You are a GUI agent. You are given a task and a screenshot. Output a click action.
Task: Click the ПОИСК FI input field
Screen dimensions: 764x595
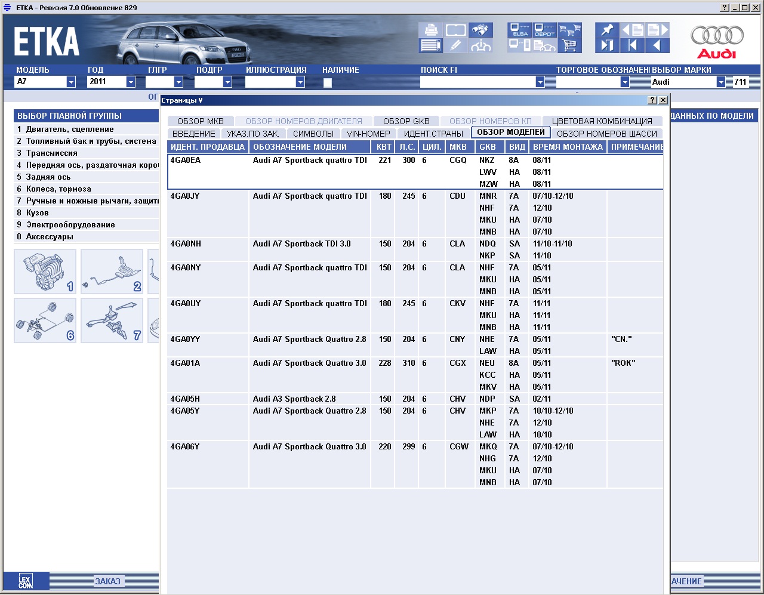(478, 82)
